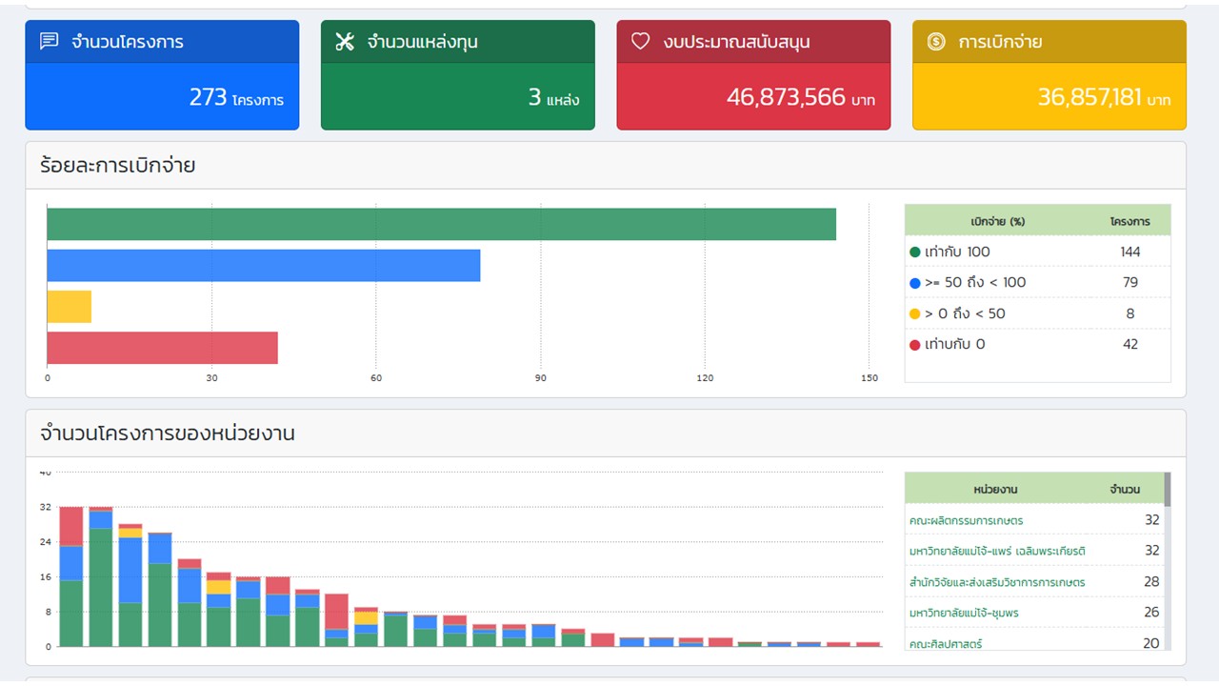Screen dimensions: 1219x686
Task: Open สำนักวิจัยและส่งเสริมวิชาการการเกษตร link
Action: pyautogui.click(x=997, y=582)
